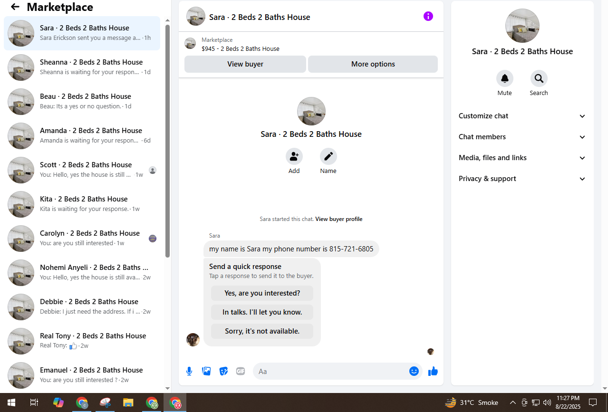
Task: Open Amanda's conversation
Action: point(82,136)
